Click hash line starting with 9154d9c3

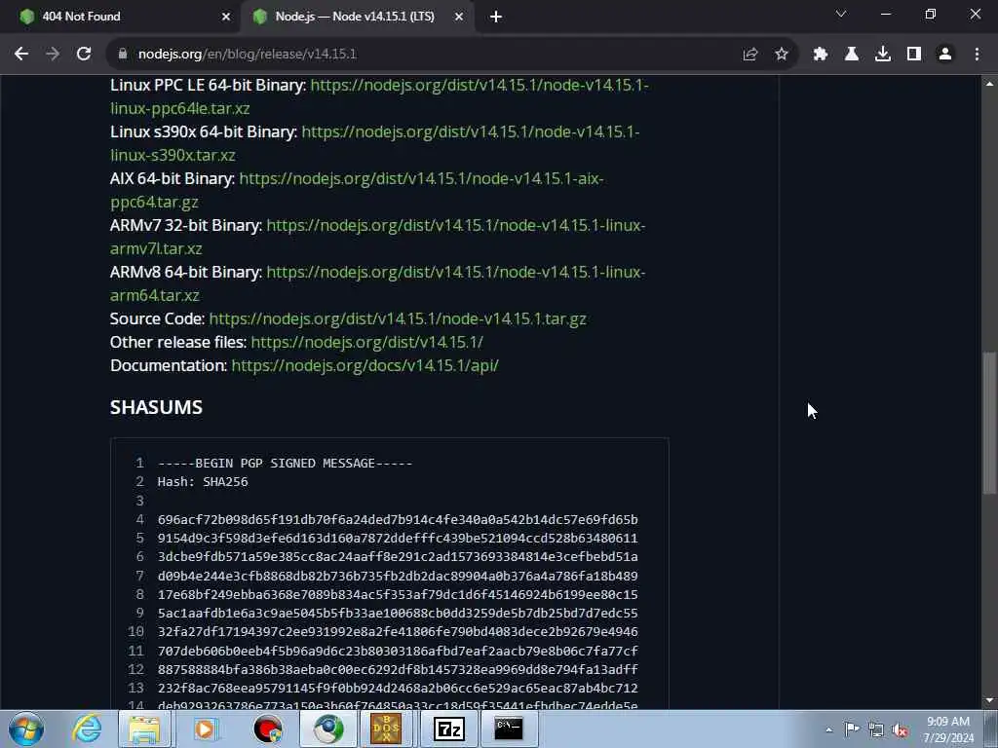coord(398,538)
